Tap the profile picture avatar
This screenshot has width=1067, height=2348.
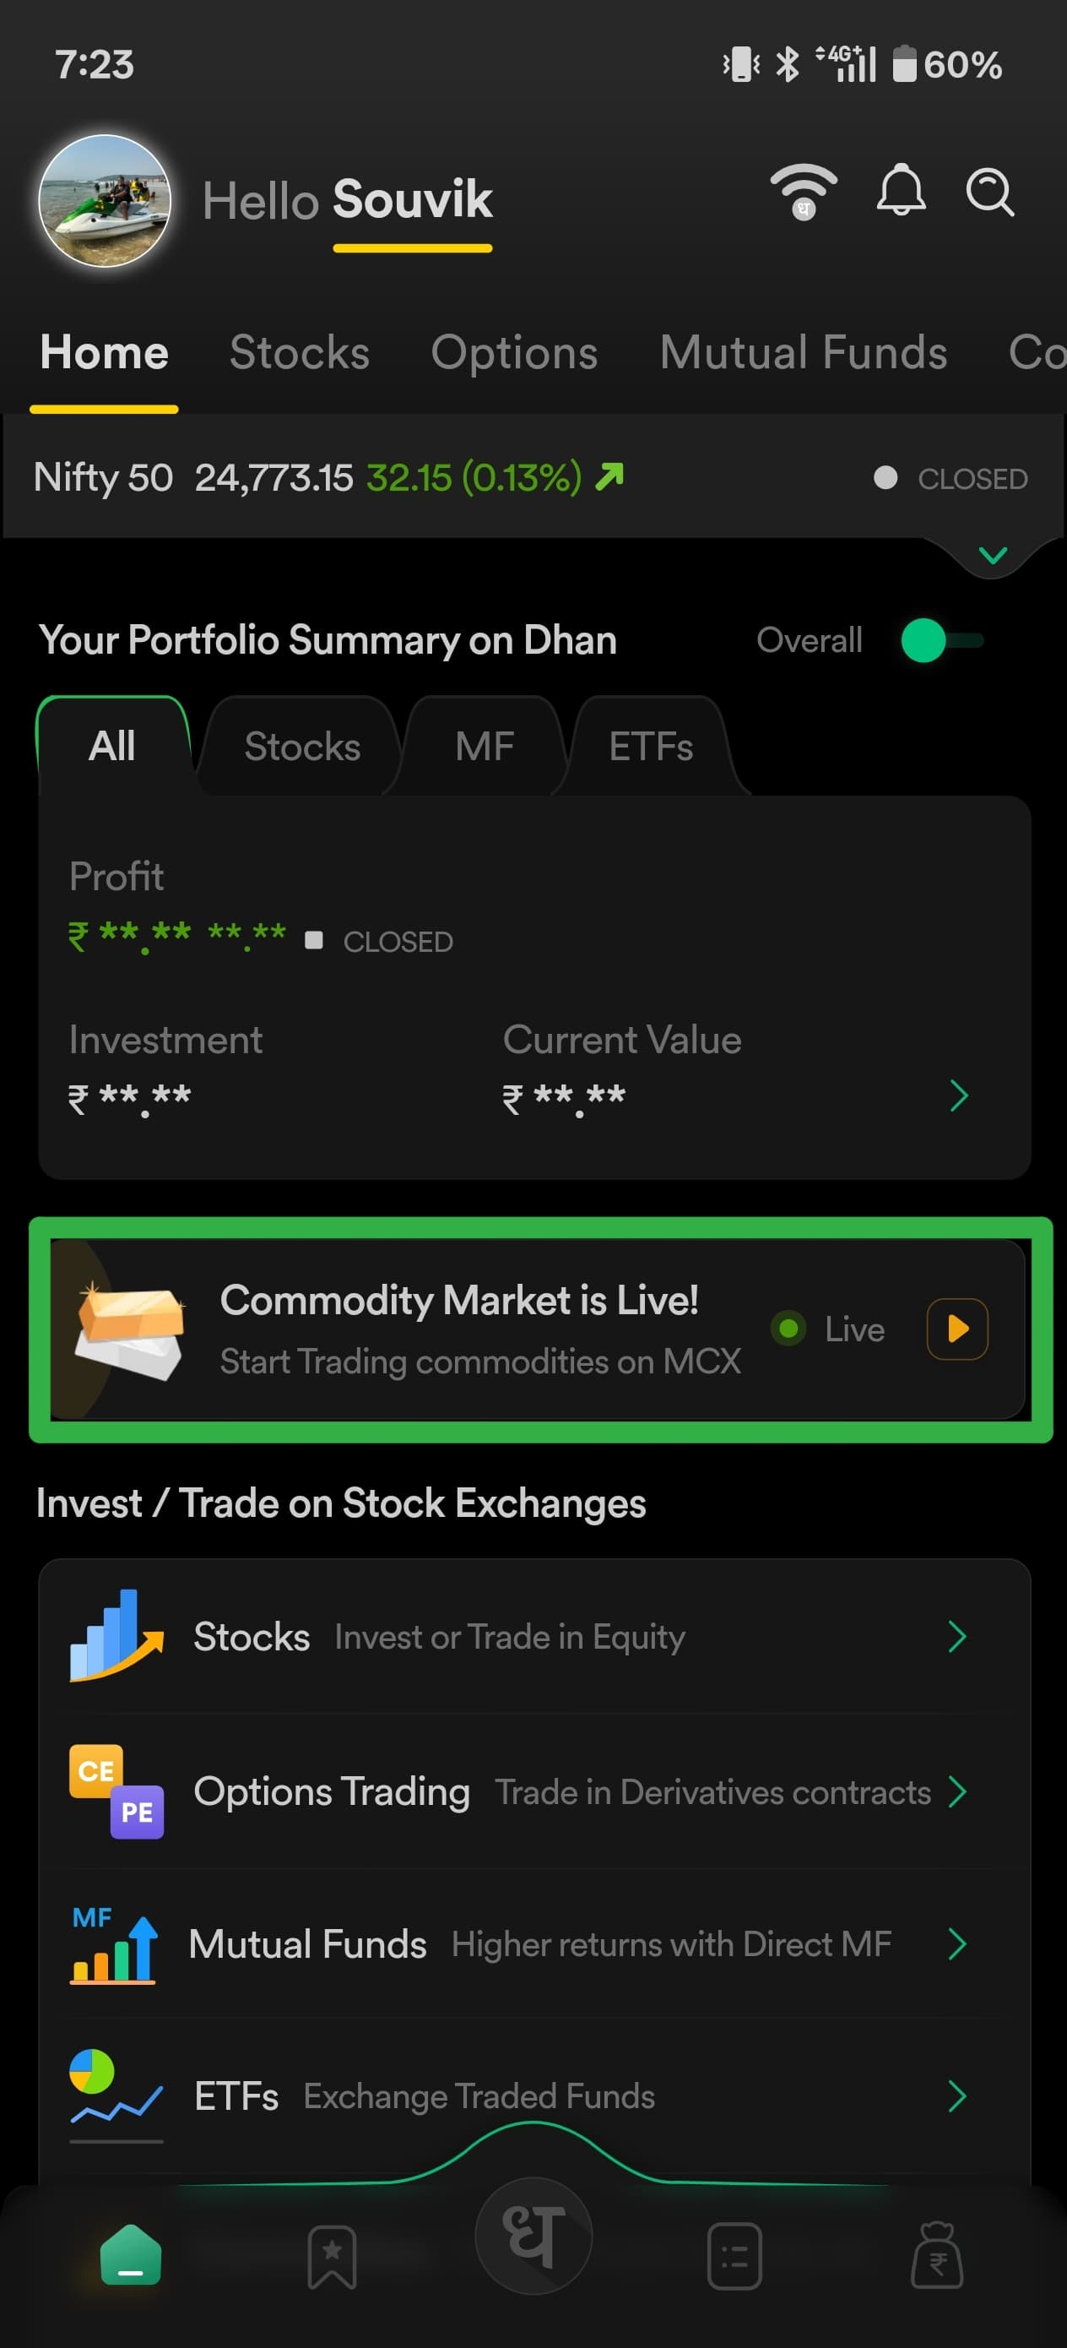(105, 200)
